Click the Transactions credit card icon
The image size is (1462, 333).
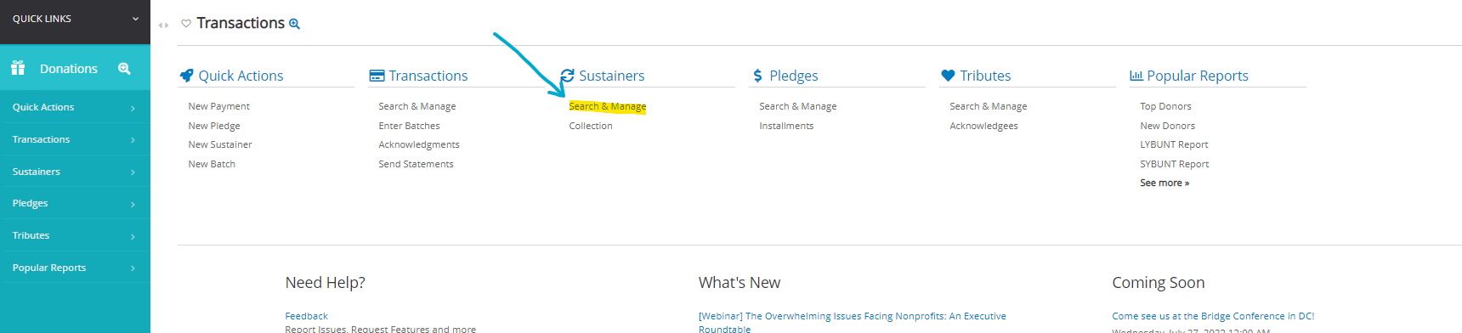(377, 76)
